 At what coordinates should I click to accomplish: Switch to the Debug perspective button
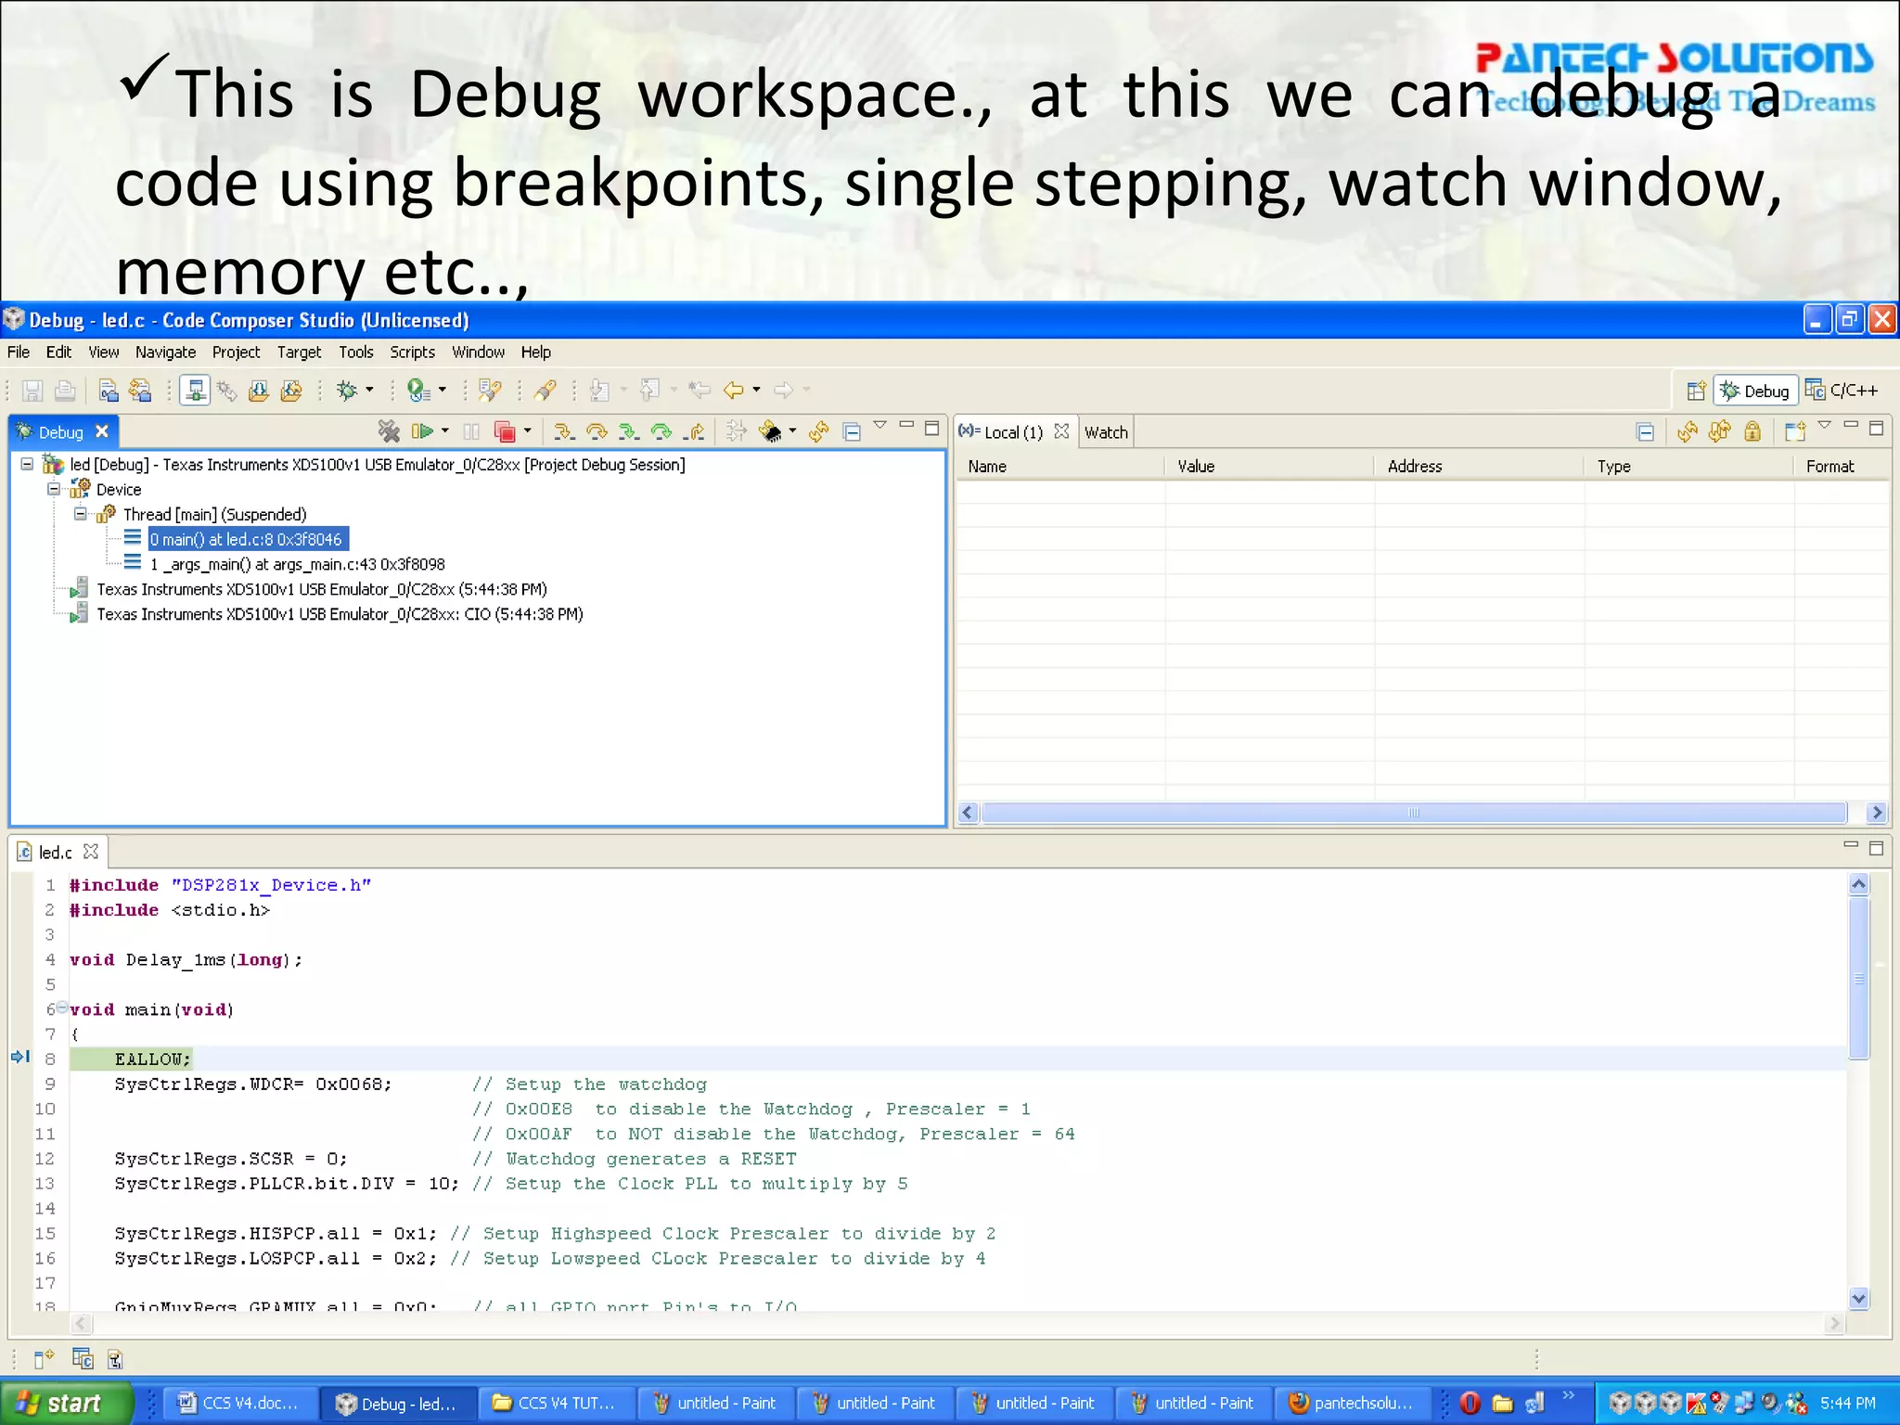1755,392
